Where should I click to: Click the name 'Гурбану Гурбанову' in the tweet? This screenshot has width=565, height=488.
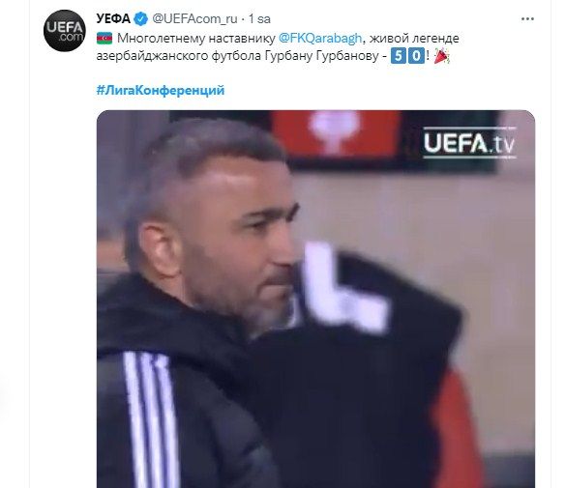[x=322, y=56]
